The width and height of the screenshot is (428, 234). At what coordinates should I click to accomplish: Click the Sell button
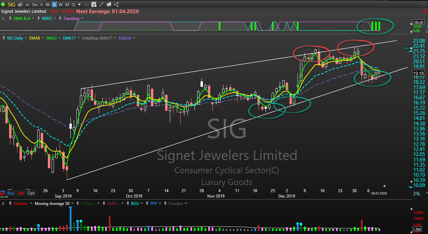tap(21, 193)
